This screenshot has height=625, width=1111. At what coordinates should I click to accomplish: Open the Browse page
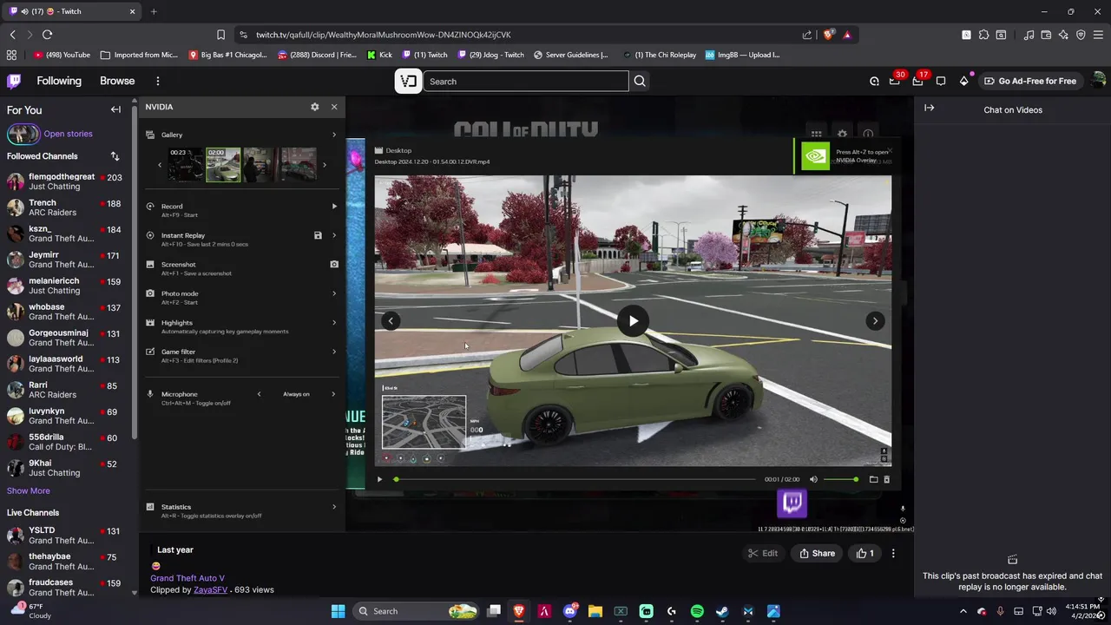point(117,81)
